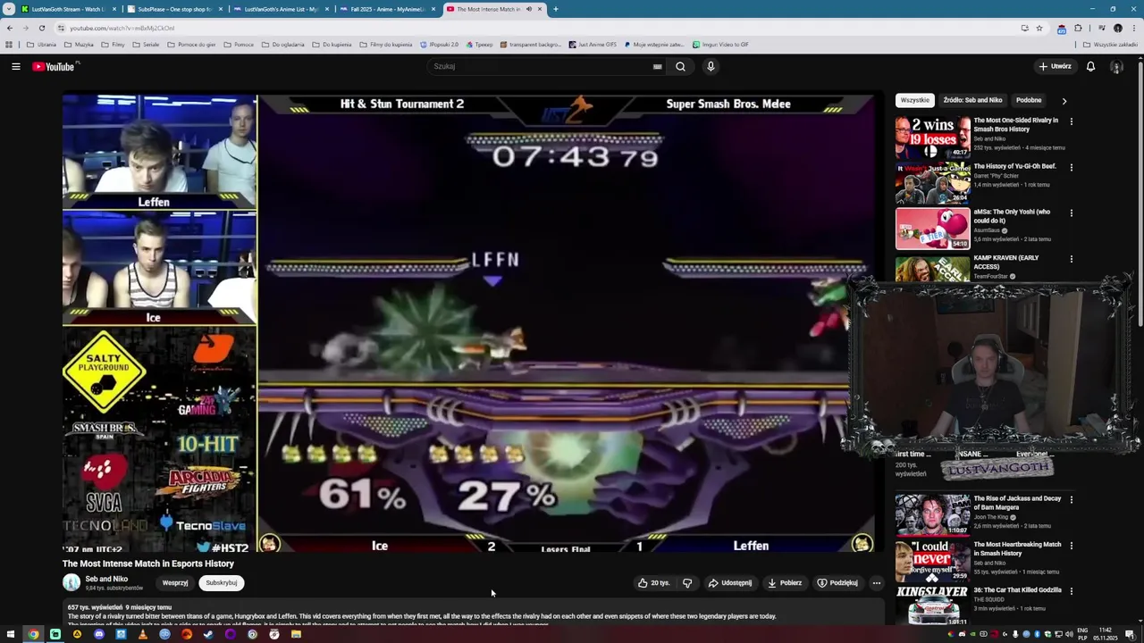The image size is (1144, 643).
Task: Click the search magnifier button
Action: (x=680, y=66)
